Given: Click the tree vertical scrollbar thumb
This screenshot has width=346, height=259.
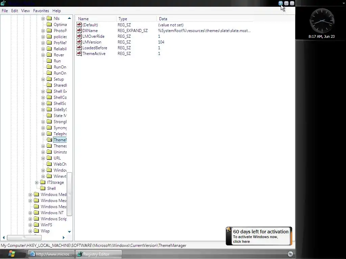Looking at the screenshot, I should click(69, 194).
